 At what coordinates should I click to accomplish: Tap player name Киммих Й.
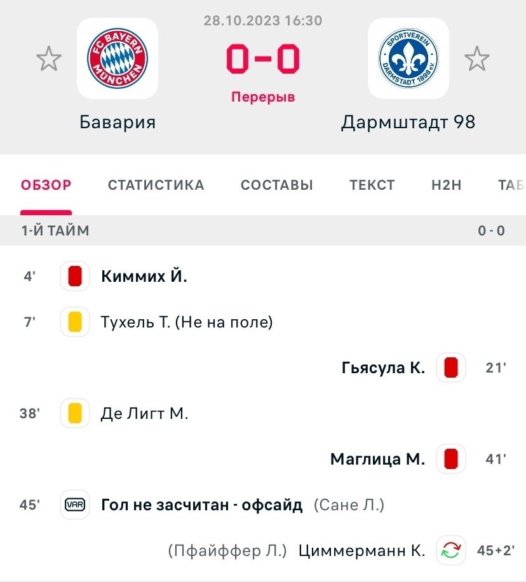(x=144, y=277)
